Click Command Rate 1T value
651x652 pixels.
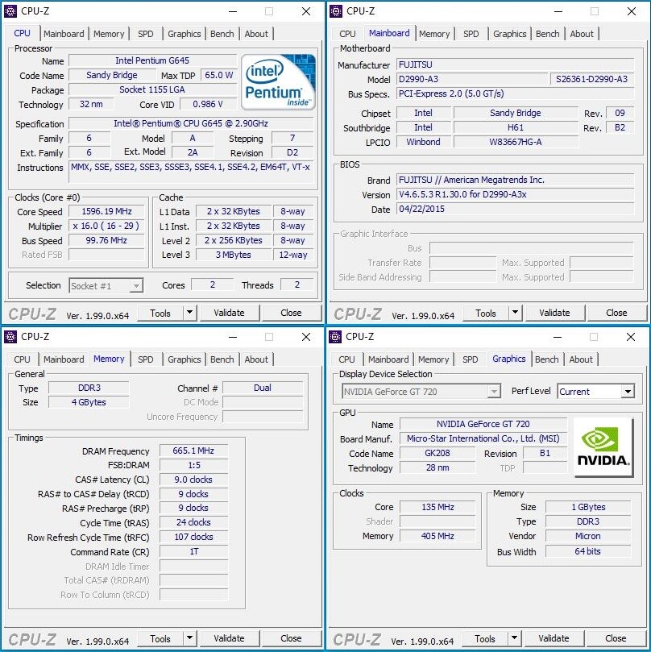[x=193, y=551]
